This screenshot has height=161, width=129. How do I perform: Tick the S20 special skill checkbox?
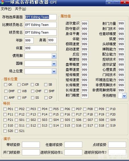coord(5,131)
